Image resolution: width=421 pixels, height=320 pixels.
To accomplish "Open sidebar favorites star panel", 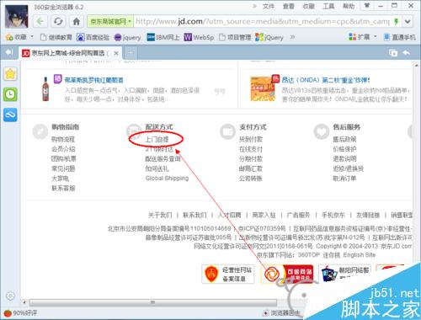I will coord(10,74).
